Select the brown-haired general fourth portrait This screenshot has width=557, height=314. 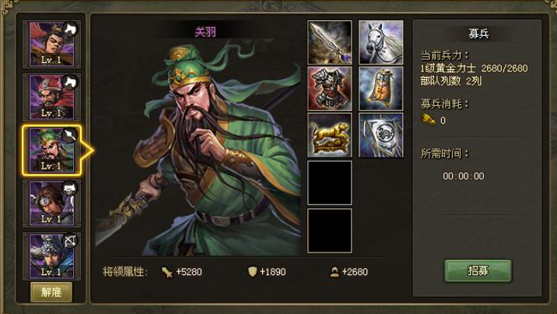tap(52, 203)
